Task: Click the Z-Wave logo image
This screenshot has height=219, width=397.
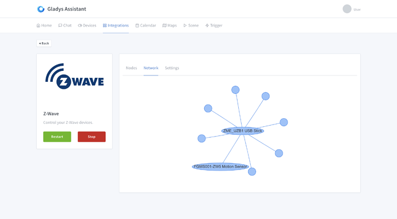Action: 74,76
